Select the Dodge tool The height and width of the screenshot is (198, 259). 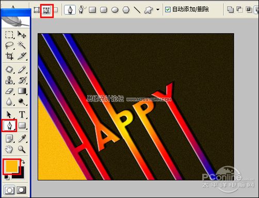(22, 102)
